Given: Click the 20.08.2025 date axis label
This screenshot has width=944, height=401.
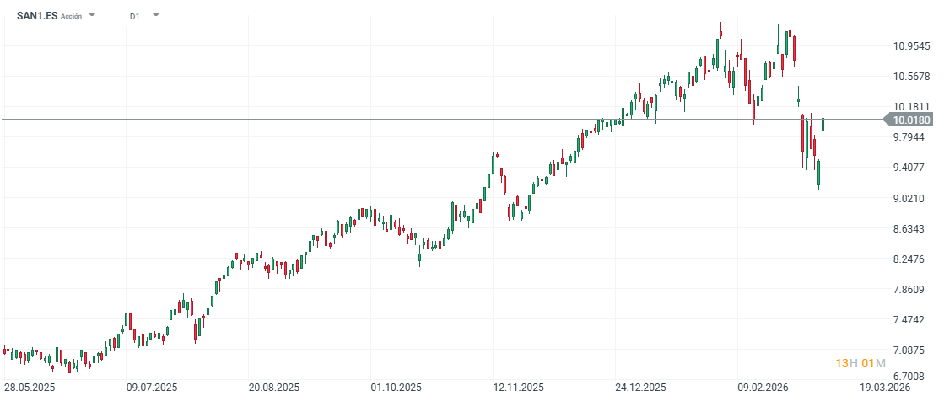Looking at the screenshot, I should [274, 388].
